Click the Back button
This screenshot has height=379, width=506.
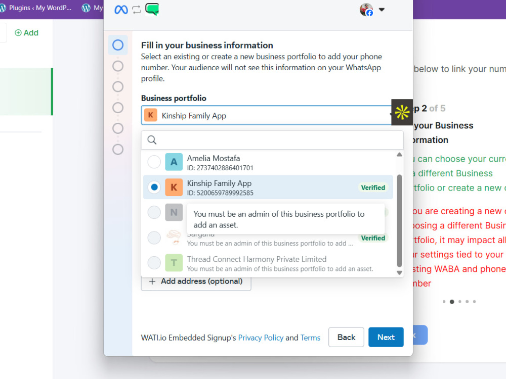346,337
